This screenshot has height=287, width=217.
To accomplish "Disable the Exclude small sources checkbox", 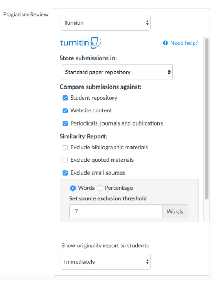I will point(65,173).
